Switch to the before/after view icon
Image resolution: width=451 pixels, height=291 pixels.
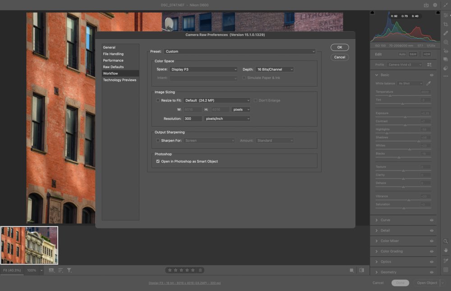362,270
